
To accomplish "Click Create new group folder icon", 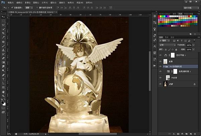I will point(187,134).
